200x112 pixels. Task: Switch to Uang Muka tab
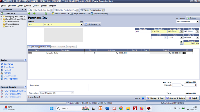point(71,47)
